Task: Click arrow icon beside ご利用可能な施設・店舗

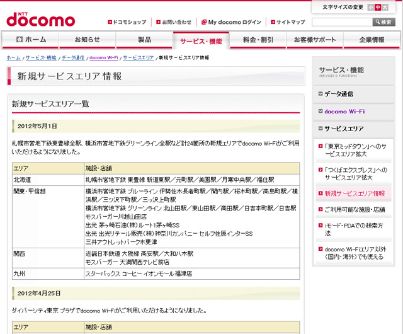Action: pos(321,209)
